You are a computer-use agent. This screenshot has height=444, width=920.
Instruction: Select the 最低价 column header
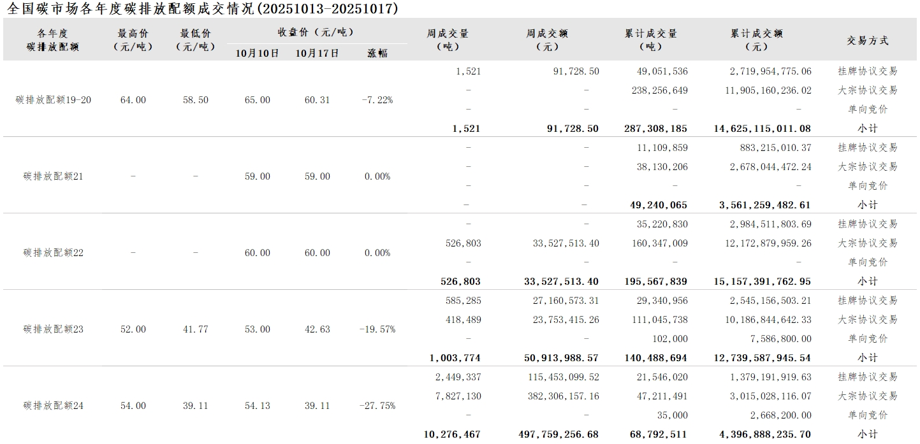pyautogui.click(x=195, y=39)
